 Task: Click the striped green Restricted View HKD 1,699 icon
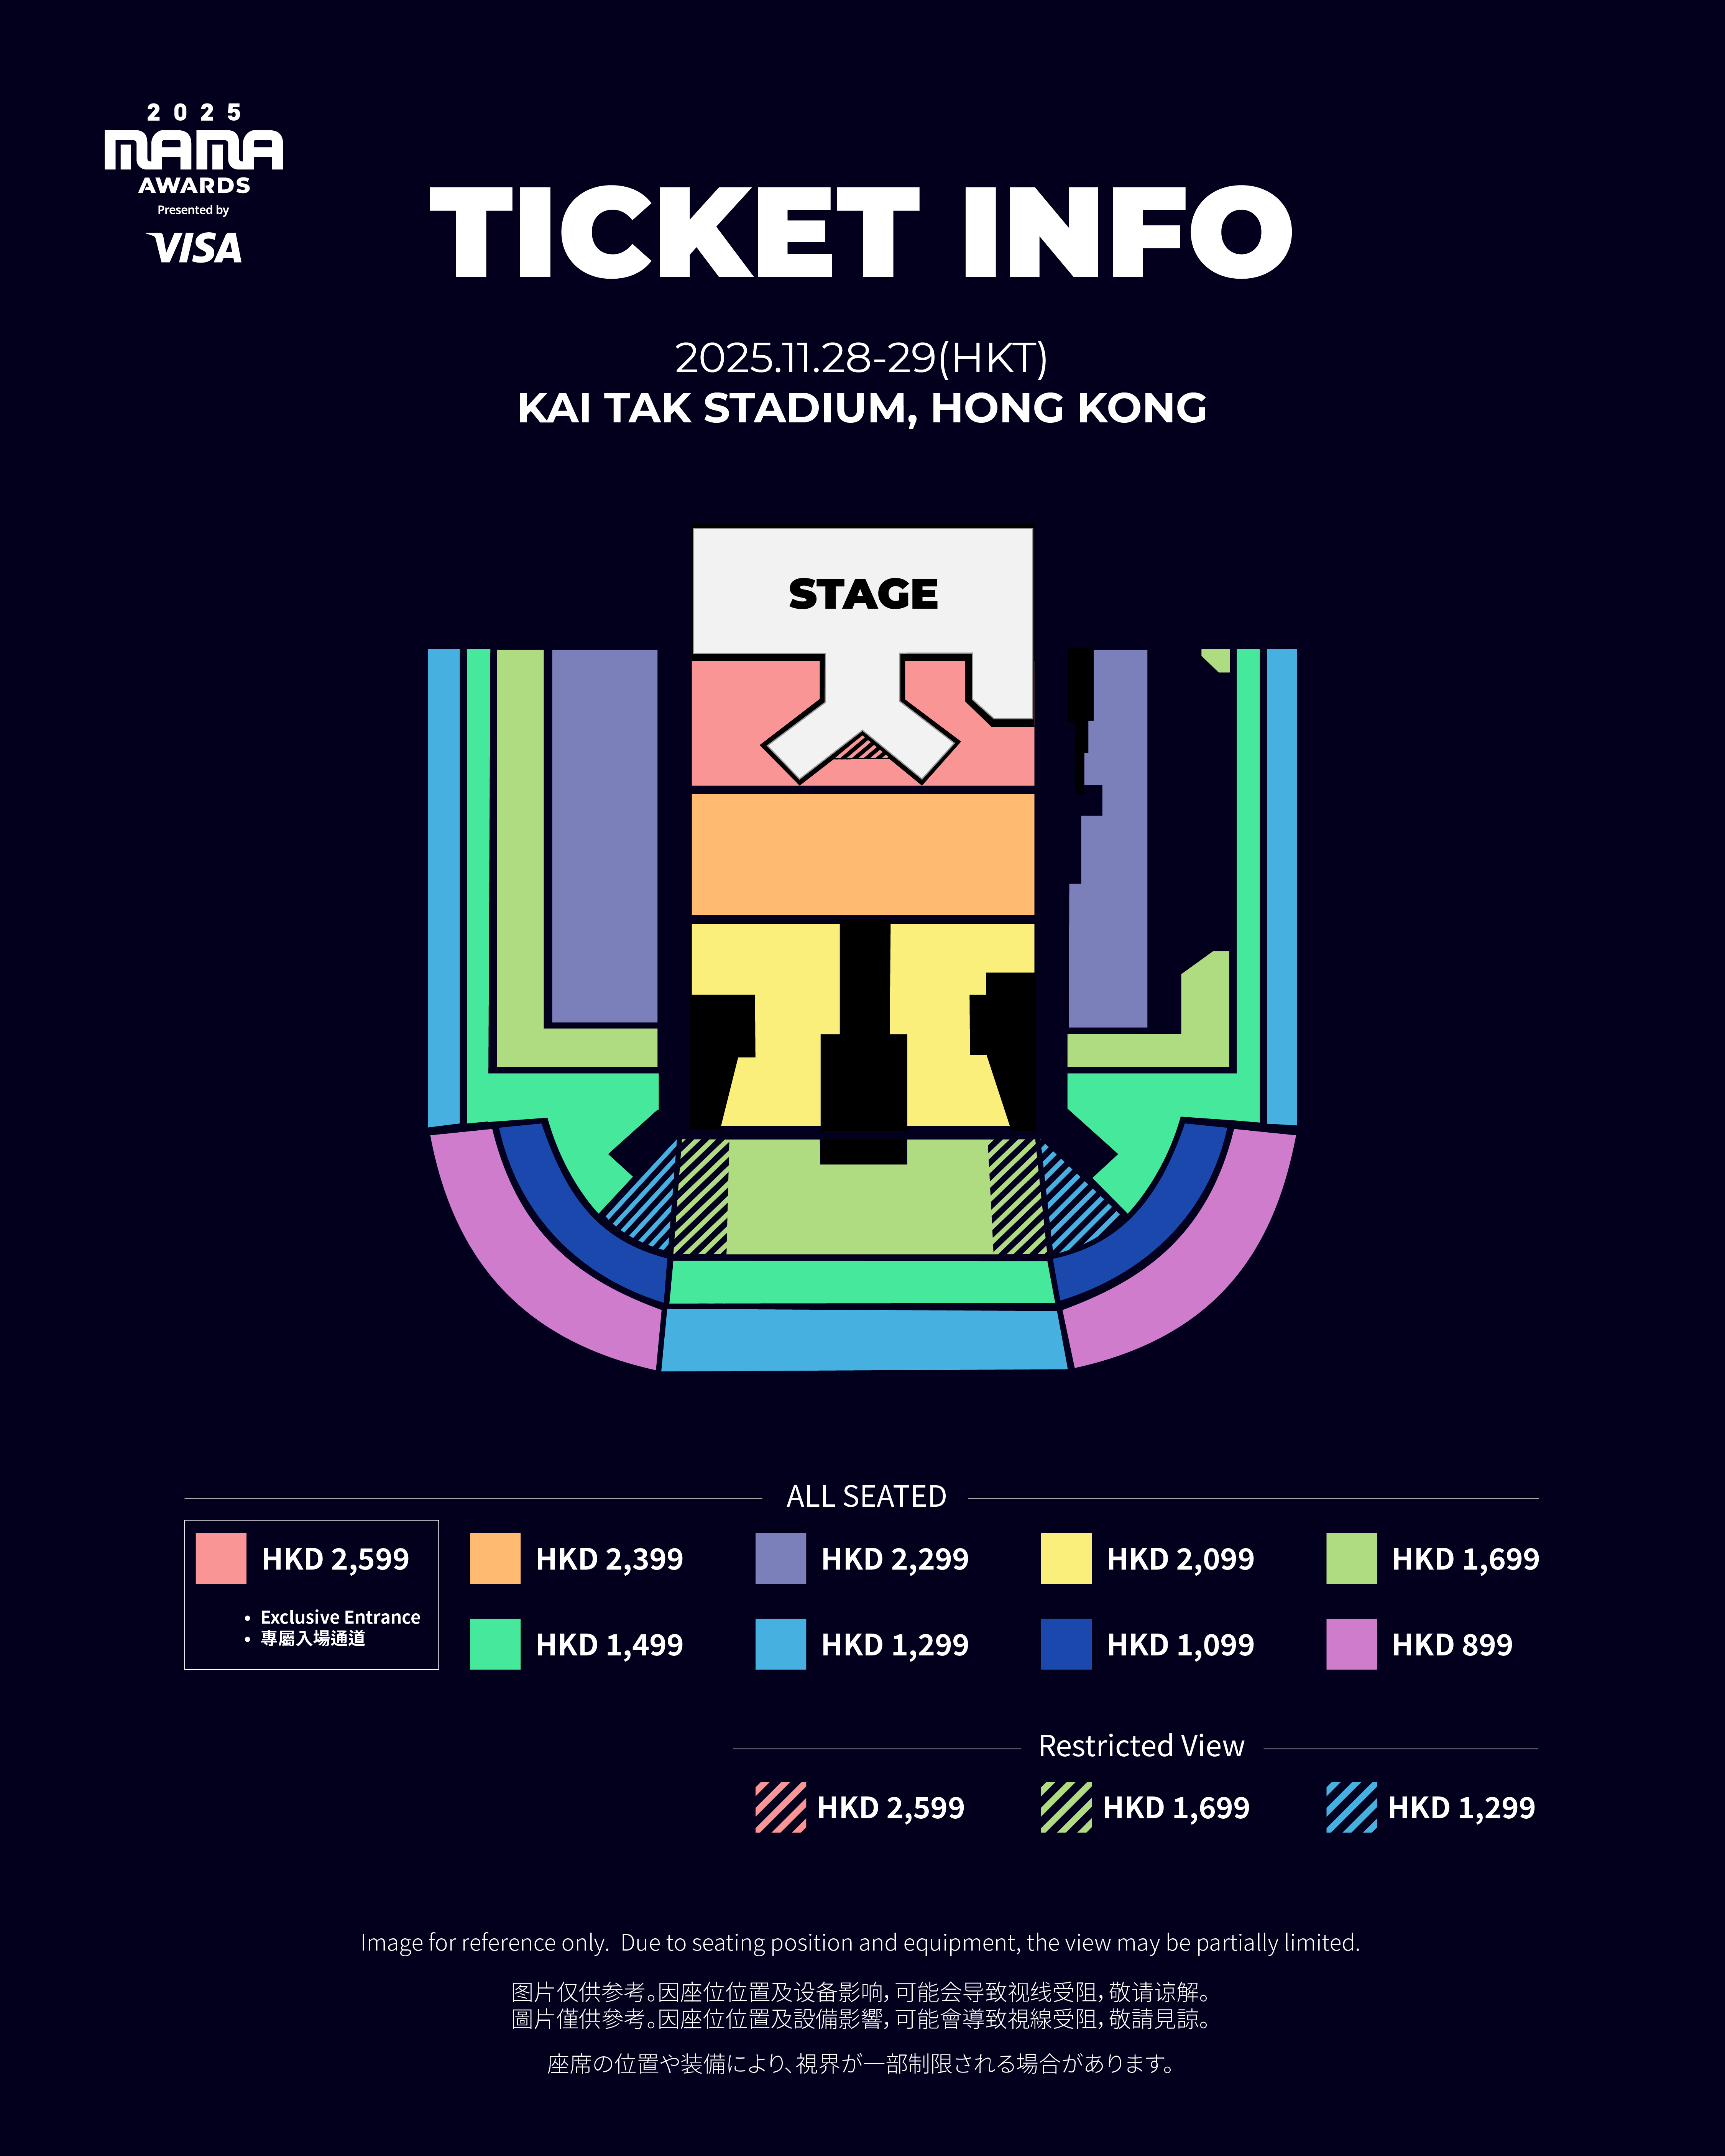tap(1066, 1807)
